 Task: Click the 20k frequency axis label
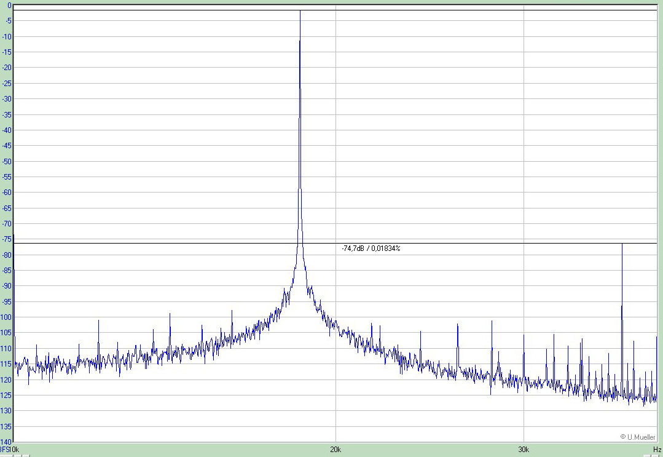click(x=335, y=450)
